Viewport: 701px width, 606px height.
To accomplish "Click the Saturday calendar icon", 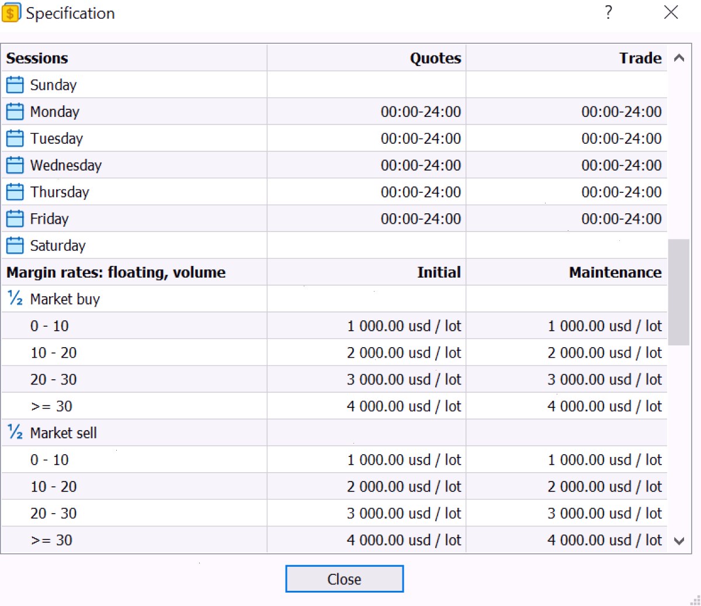I will coord(15,245).
